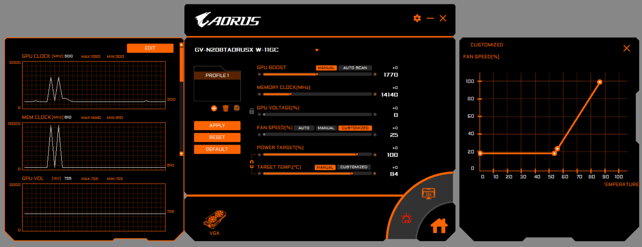Increase Target Temp with plus button
642x247 pixels.
pos(375,174)
